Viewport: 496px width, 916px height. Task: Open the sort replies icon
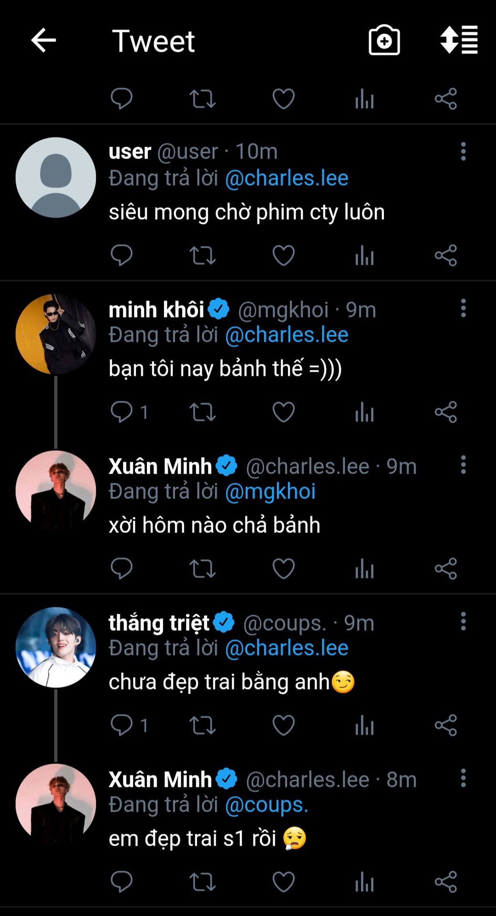coord(459,40)
